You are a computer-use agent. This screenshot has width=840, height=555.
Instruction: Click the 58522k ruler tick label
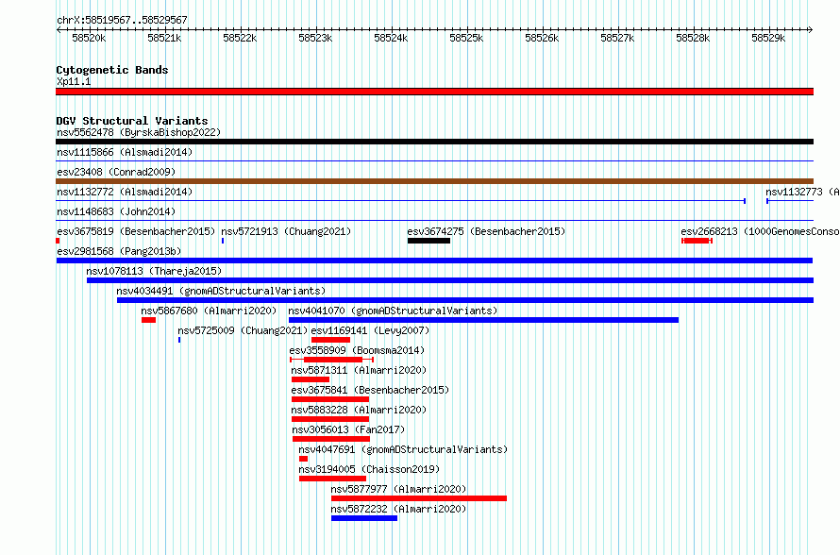(x=240, y=38)
